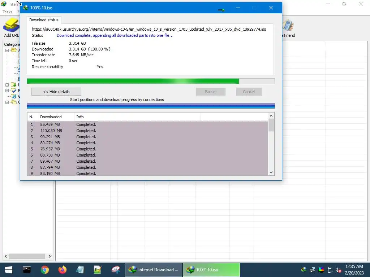Image resolution: width=370 pixels, height=277 pixels.
Task: Switch to Internet Download Manager taskbar button
Action: coord(154,270)
